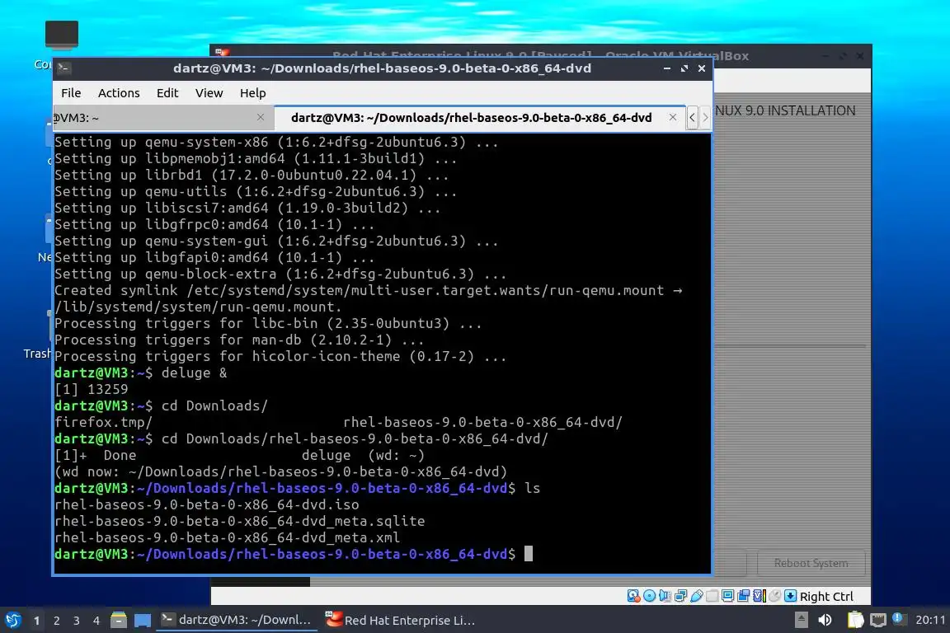
Task: Click 'Created symlink' output line
Action: 369,290
